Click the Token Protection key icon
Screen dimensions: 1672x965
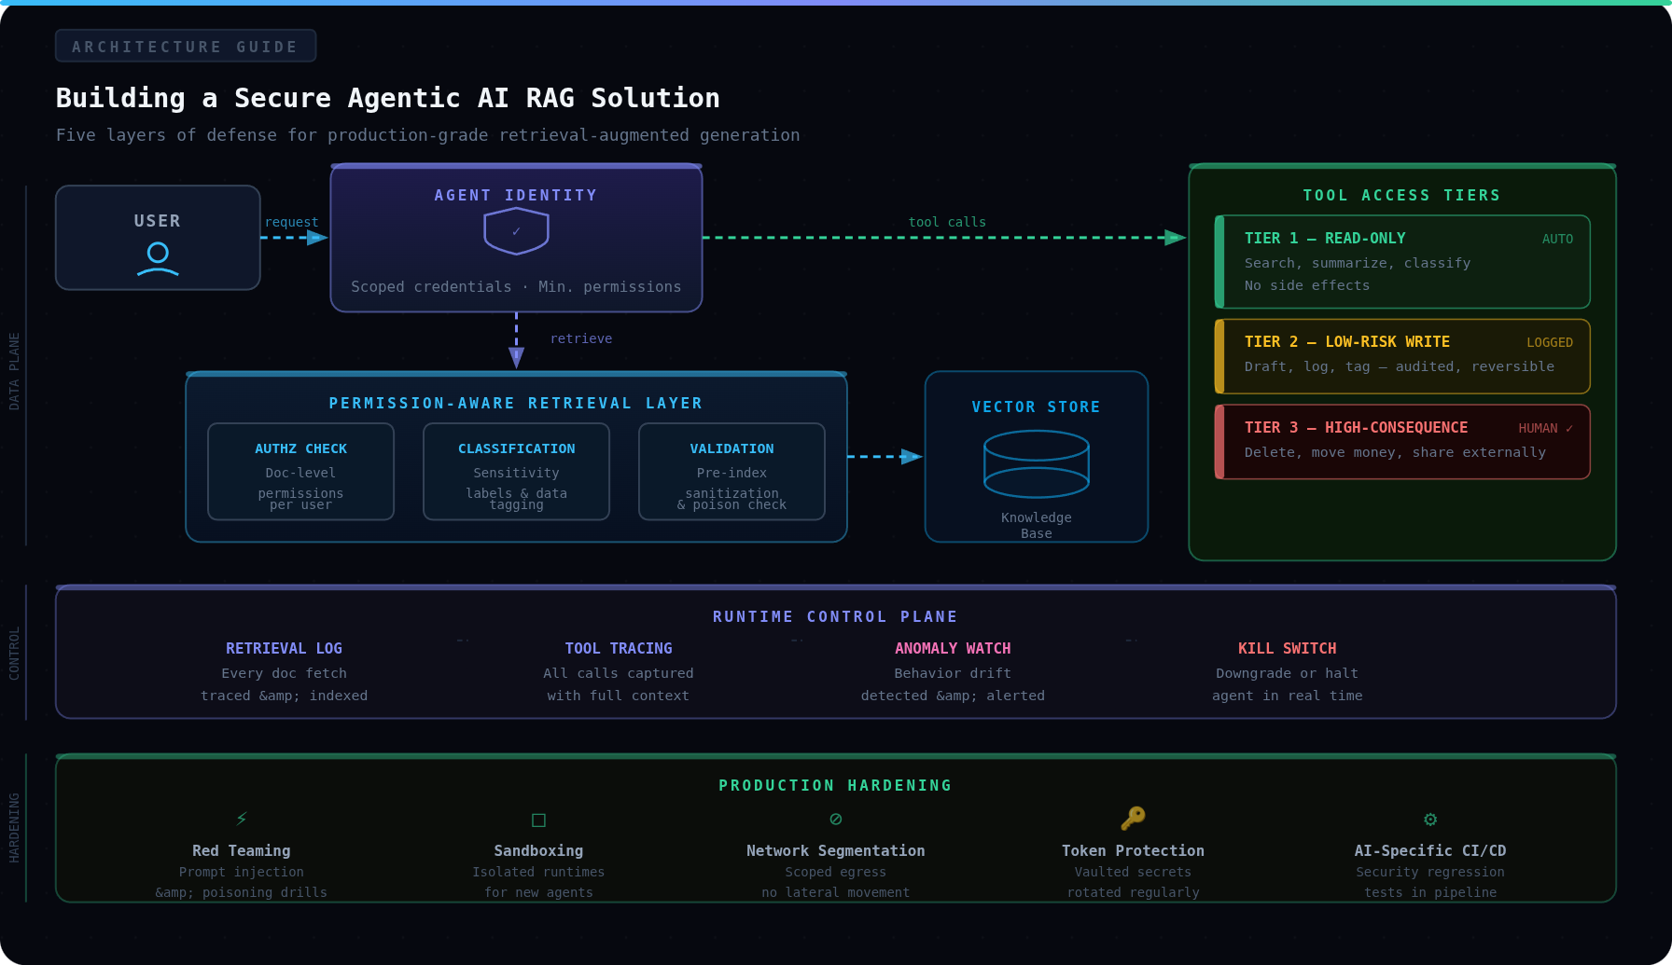tap(1133, 818)
